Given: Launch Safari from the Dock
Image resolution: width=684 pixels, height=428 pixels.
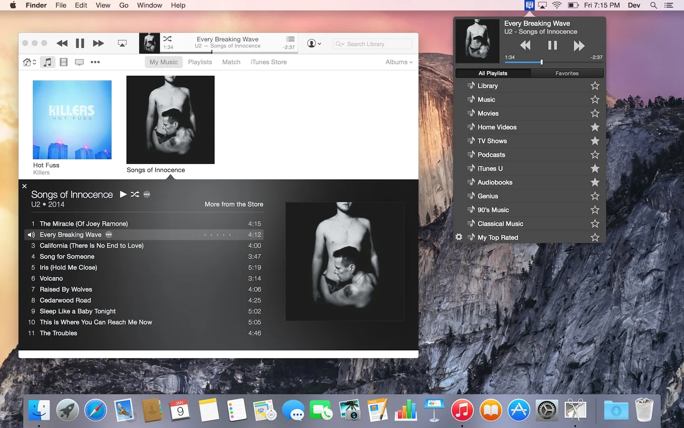Looking at the screenshot, I should (x=95, y=410).
